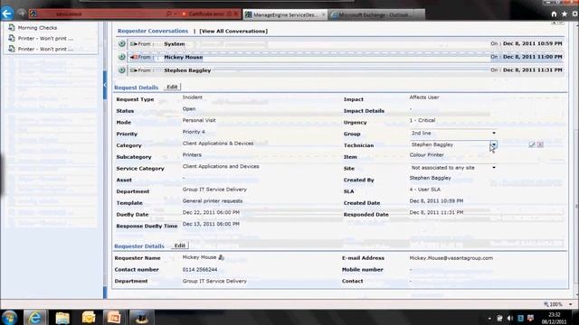This screenshot has width=579, height=325.
Task: Expand the Mickey Mouse conversation green icon
Action: pos(121,57)
